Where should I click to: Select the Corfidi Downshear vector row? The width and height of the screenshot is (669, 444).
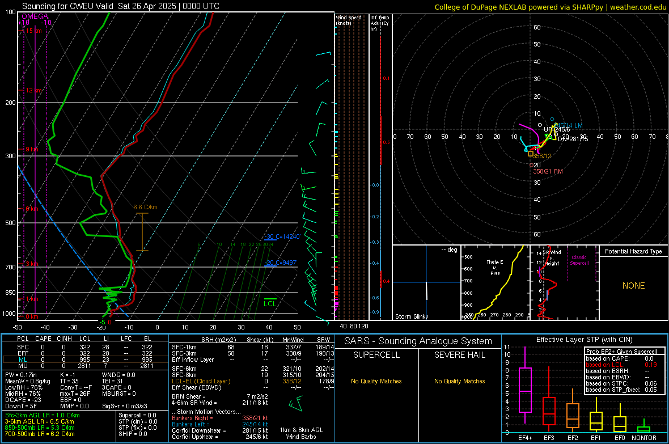pyautogui.click(x=220, y=430)
